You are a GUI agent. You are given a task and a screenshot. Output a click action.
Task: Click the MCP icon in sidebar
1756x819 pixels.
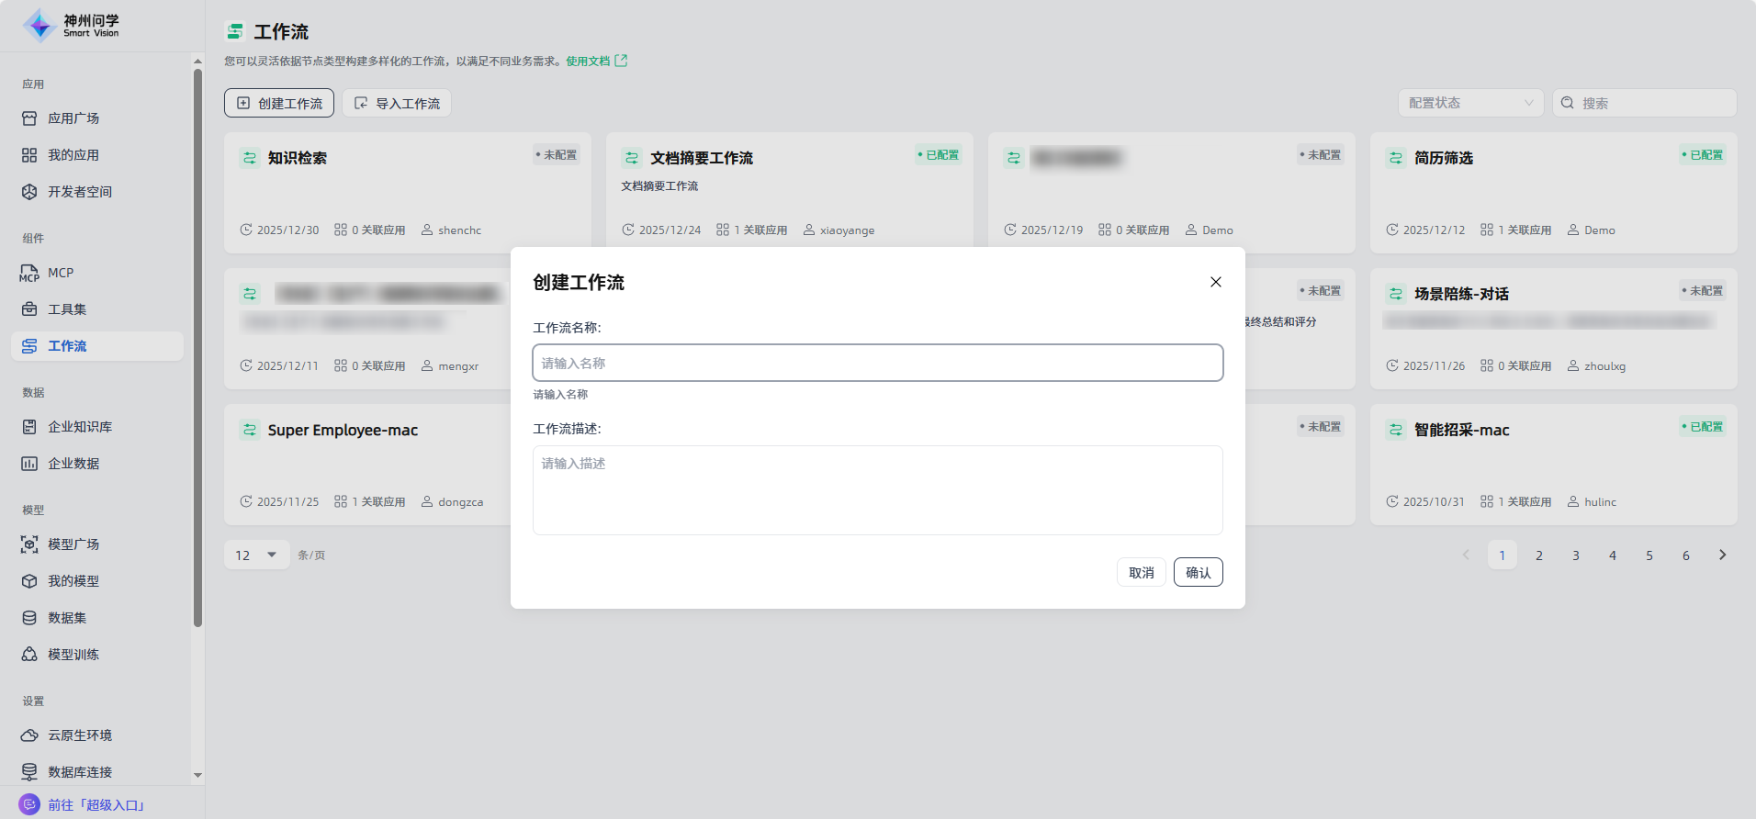pos(29,273)
